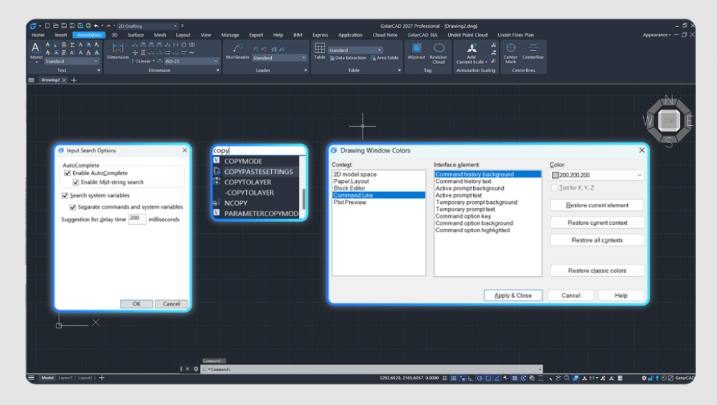Open the Home ribbon tab
The image size is (717, 405).
38,35
